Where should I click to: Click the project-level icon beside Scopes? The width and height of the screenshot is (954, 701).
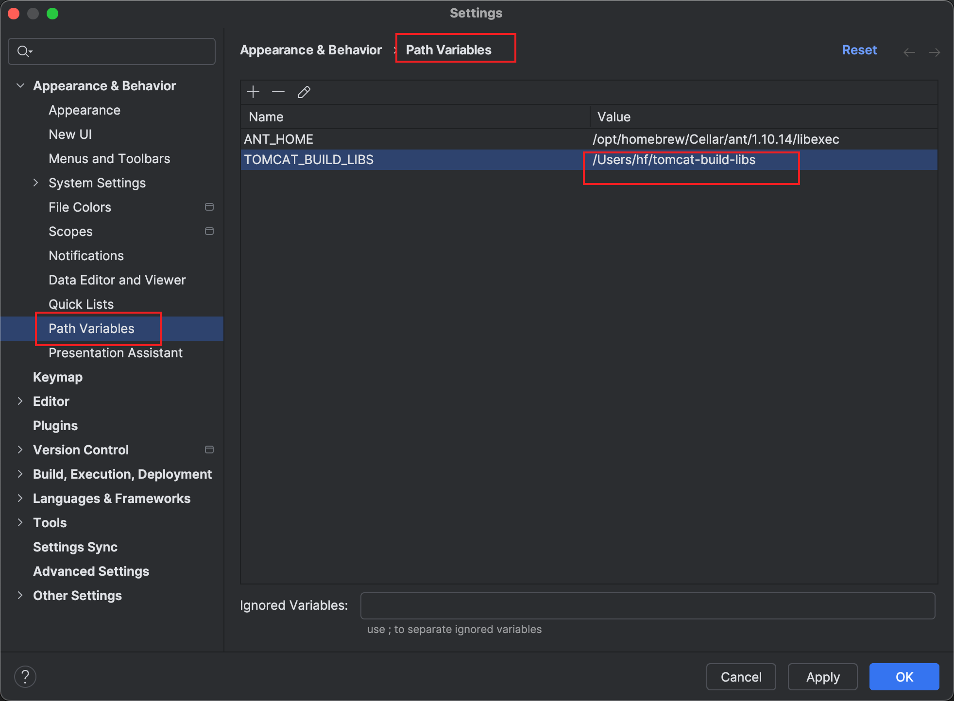[x=209, y=231]
